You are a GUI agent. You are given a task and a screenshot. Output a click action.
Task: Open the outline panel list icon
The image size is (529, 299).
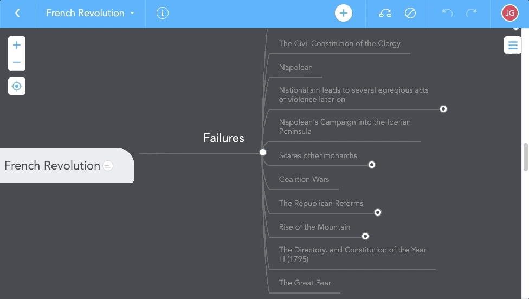[513, 45]
